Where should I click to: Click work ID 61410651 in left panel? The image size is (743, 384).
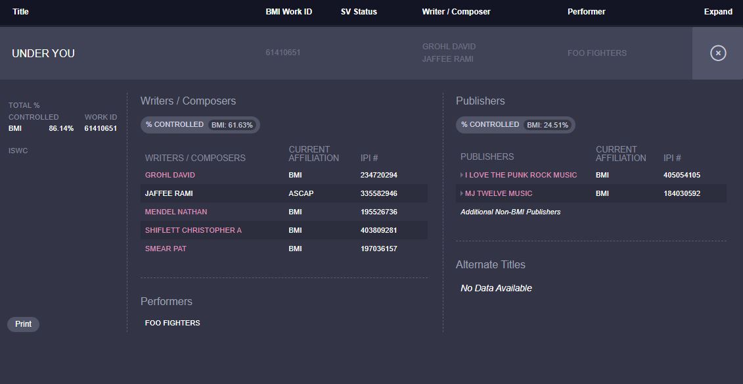[x=101, y=128]
